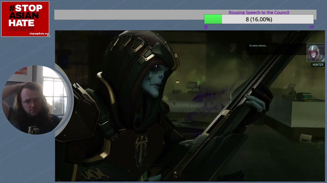Click the '8 (16.00%)' progress text

[259, 19]
